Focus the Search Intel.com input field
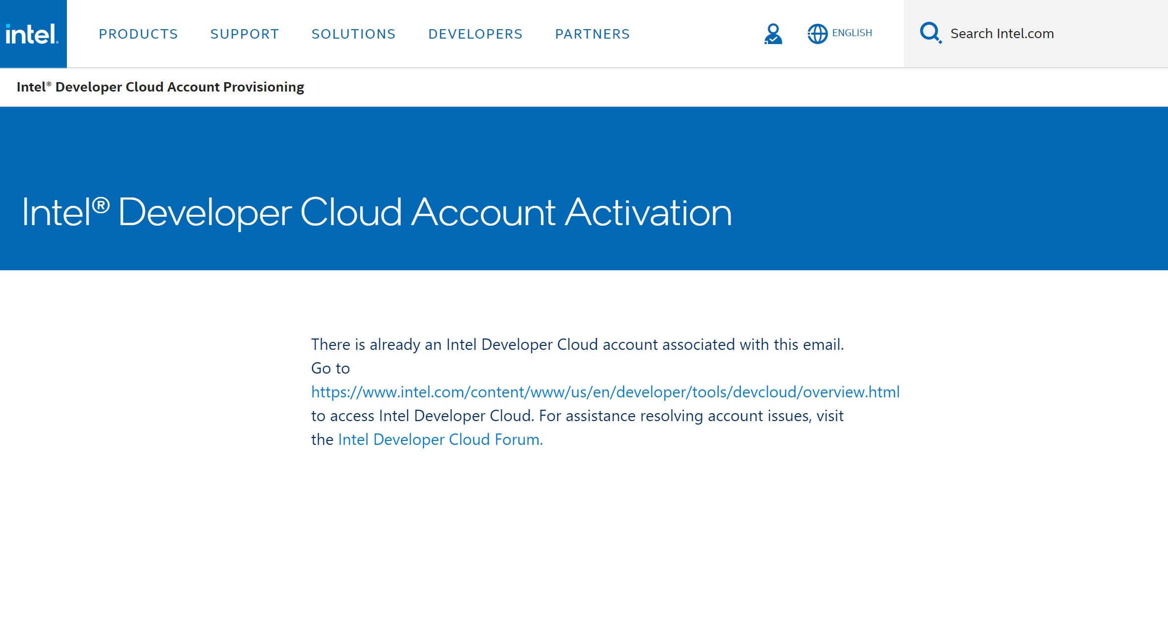The image size is (1168, 622). (1002, 34)
